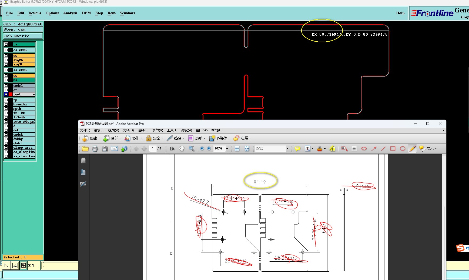The image size is (469, 280).
Task: Activate the marquee zoom magnifier tool
Action: click(192, 149)
